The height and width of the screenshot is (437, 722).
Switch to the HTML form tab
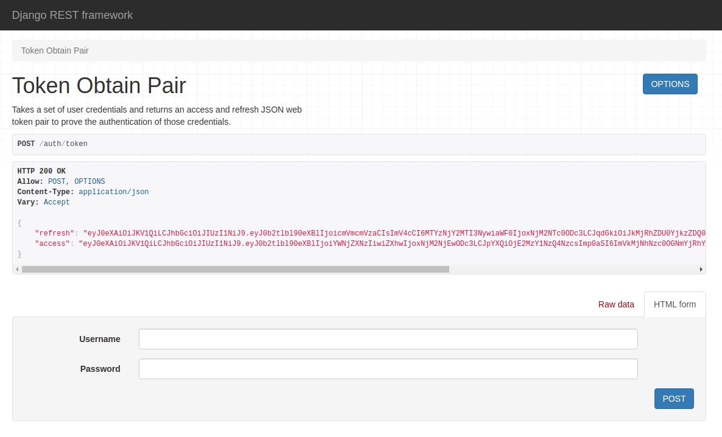click(675, 304)
